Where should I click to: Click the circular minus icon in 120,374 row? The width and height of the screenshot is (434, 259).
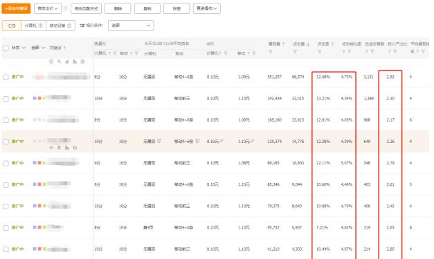(75, 148)
